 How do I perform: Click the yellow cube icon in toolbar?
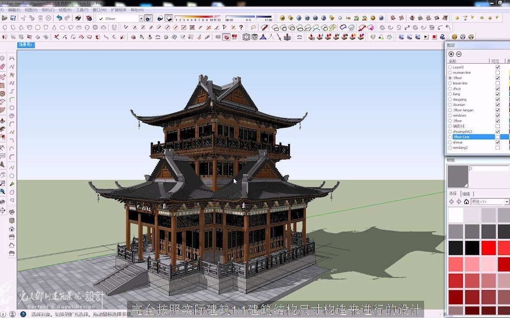454,37
